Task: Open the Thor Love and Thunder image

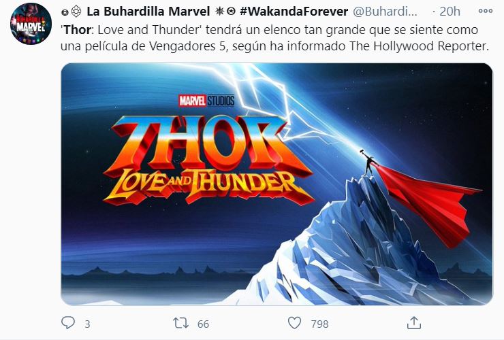Action: [277, 184]
